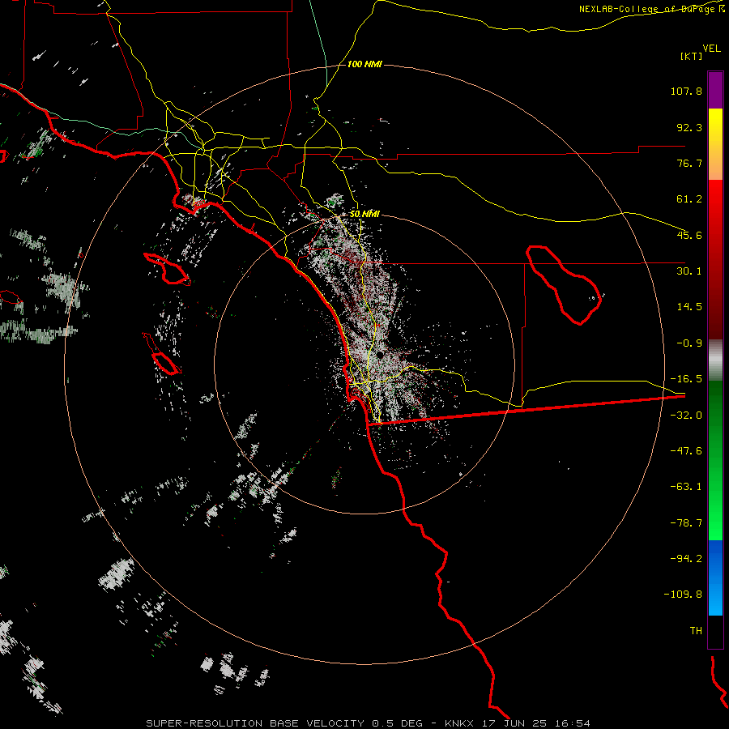Click the KNKX station identifier
The height and width of the screenshot is (729, 729).
pyautogui.click(x=461, y=723)
